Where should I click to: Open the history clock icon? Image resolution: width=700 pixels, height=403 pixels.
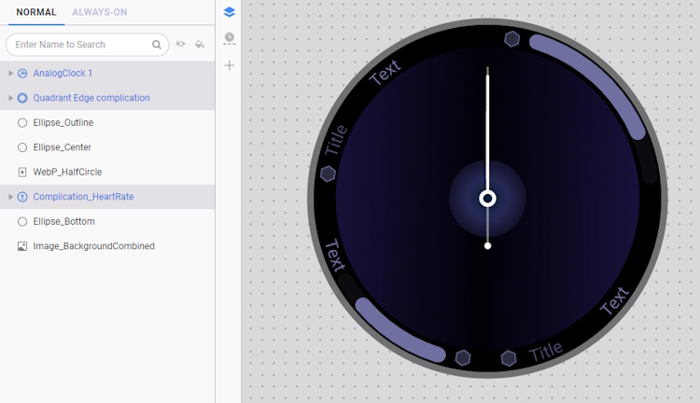click(230, 38)
